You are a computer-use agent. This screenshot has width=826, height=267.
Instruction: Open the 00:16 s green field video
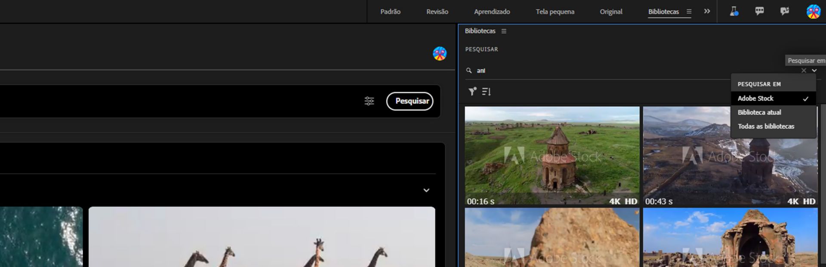point(552,156)
